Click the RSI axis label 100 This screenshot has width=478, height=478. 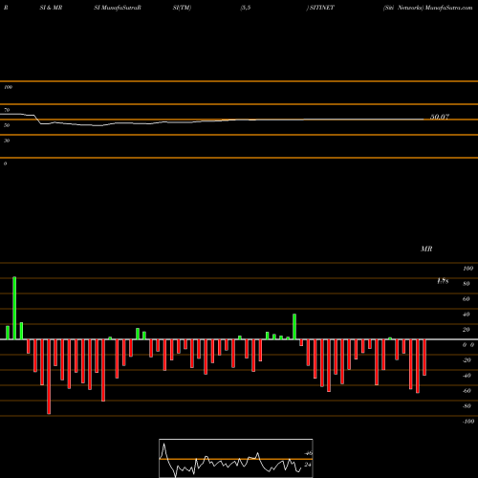click(8, 87)
